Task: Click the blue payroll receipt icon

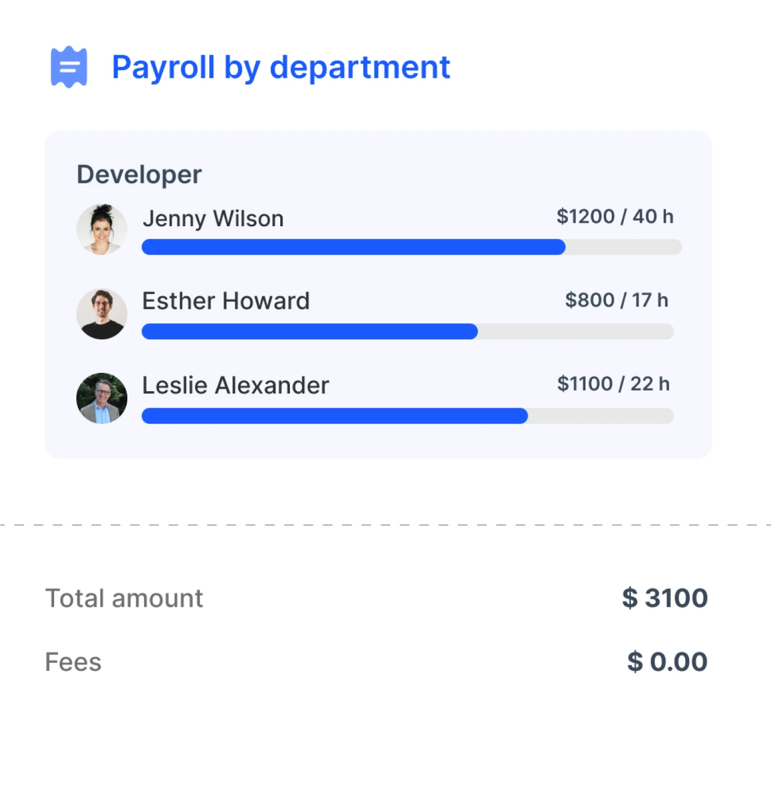Action: coord(69,67)
